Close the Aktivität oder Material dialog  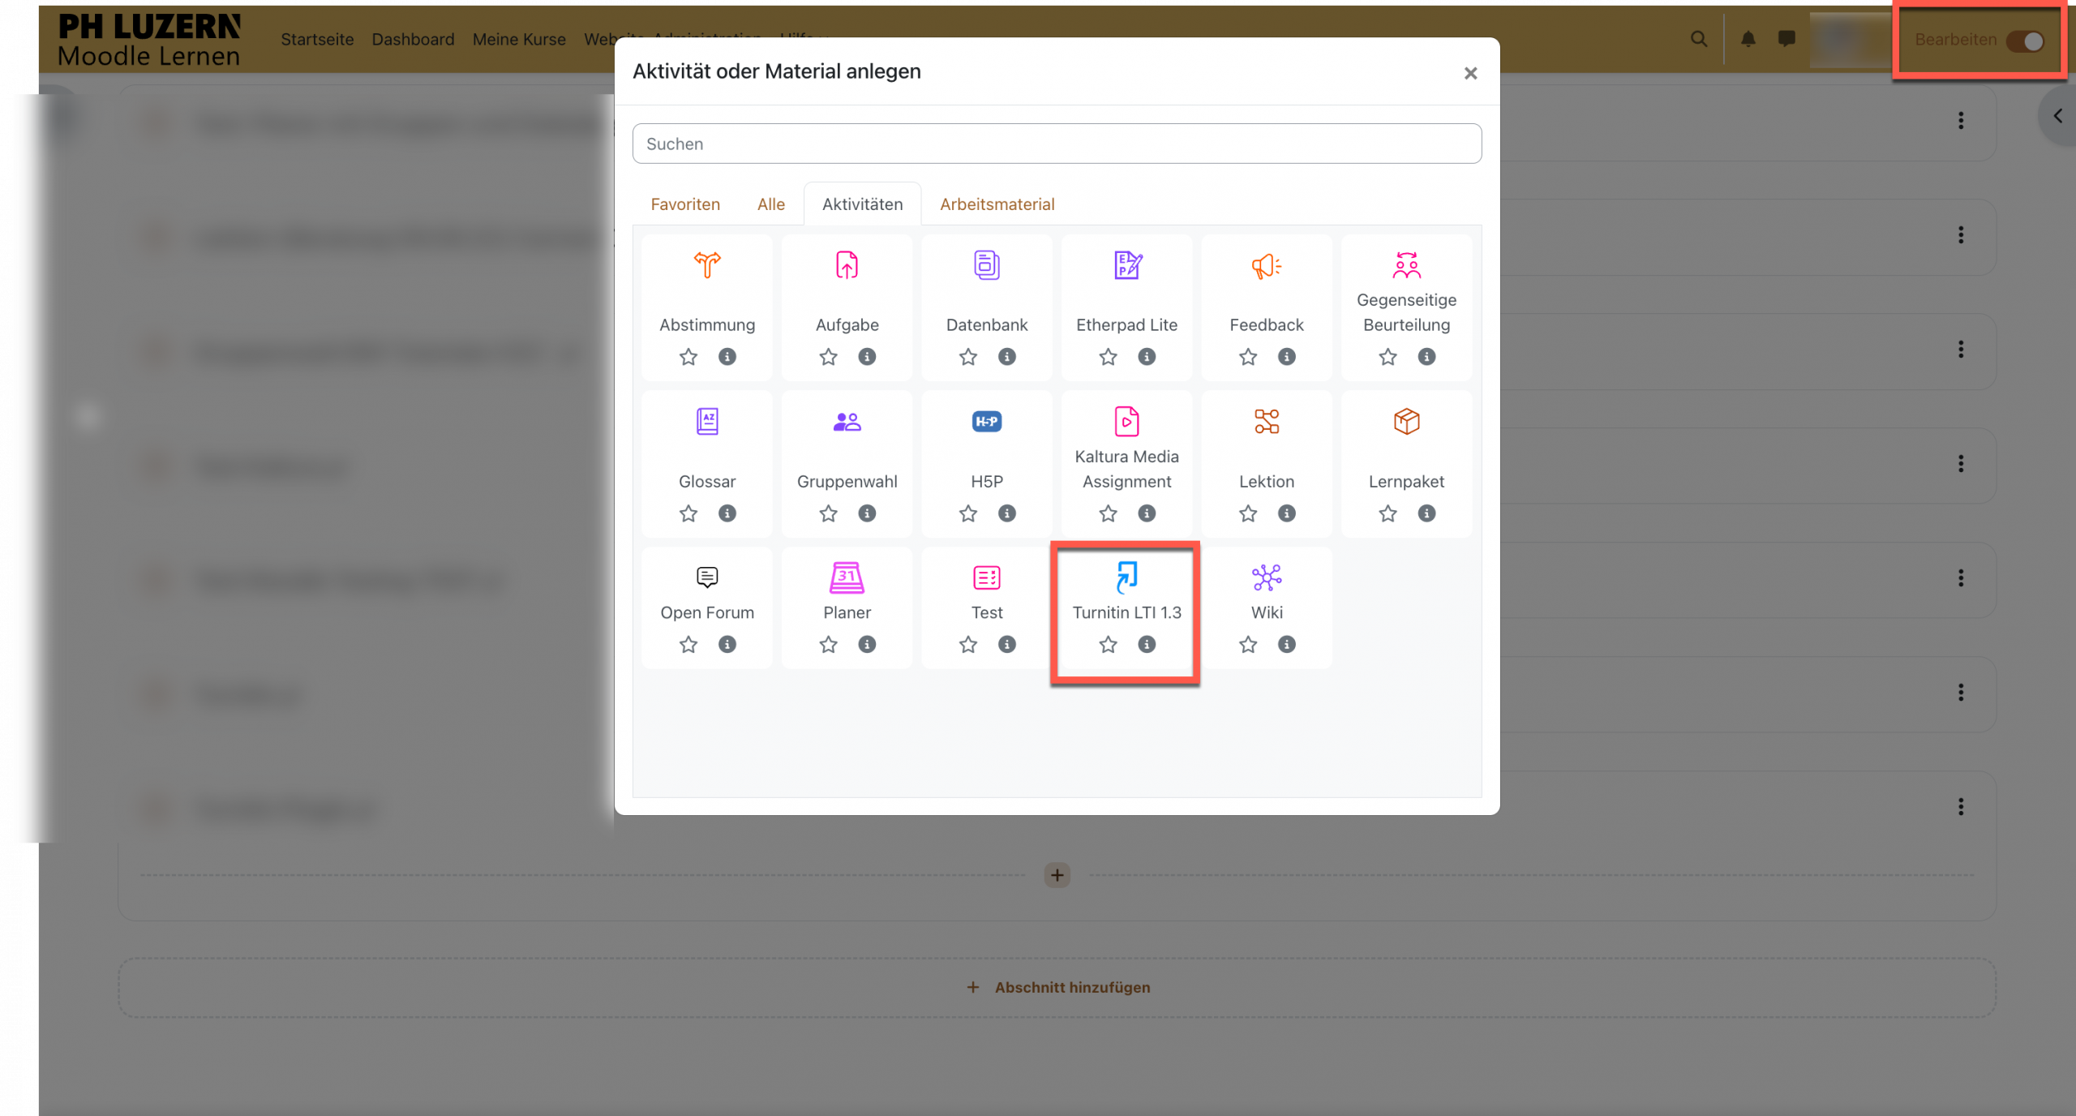click(x=1470, y=73)
